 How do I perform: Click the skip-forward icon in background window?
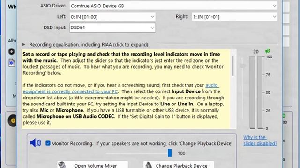[11, 63]
